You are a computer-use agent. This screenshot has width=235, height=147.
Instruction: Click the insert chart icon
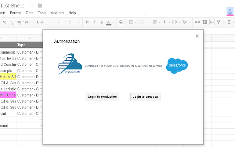click(x=211, y=22)
